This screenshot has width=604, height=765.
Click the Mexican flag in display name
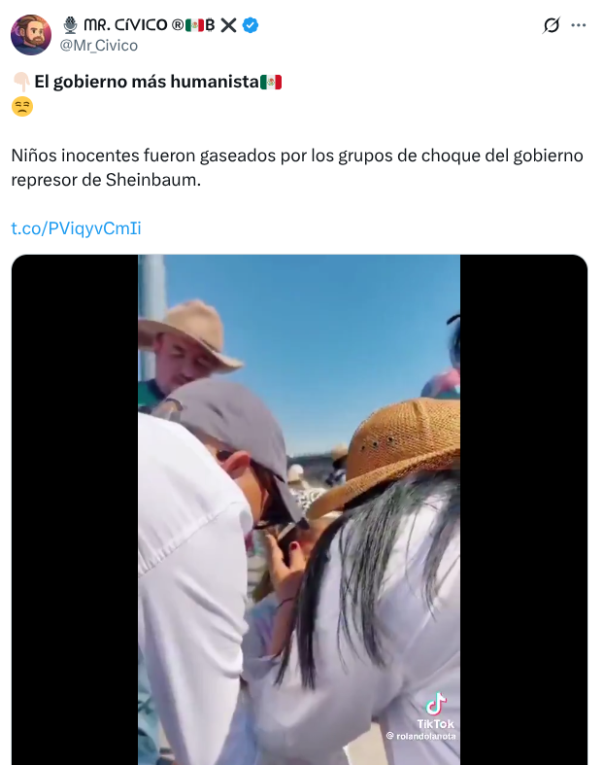194,25
